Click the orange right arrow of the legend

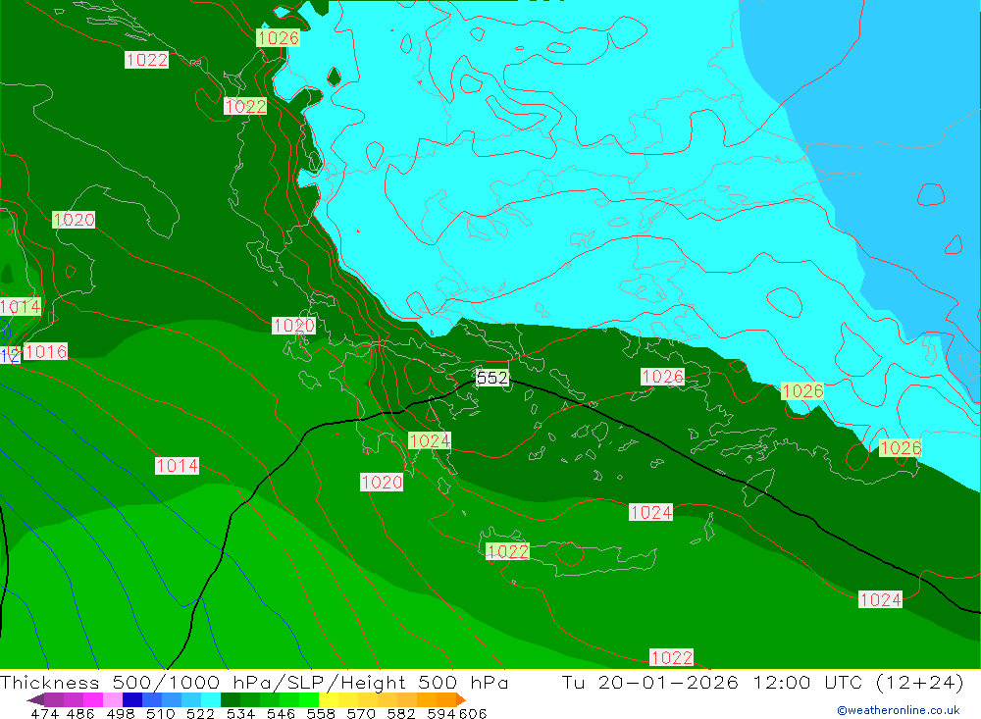tap(461, 699)
